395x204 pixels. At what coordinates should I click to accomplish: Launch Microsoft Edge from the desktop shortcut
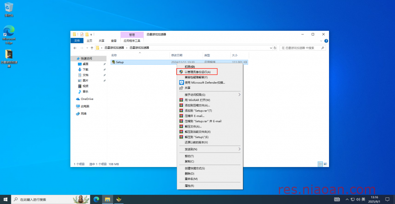pos(9,34)
